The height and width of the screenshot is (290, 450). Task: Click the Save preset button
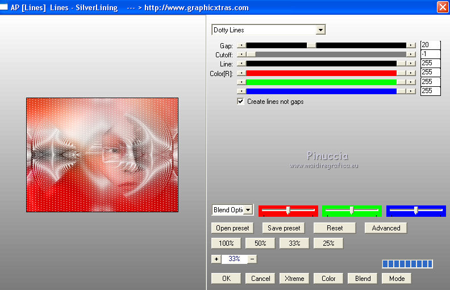[x=284, y=228]
